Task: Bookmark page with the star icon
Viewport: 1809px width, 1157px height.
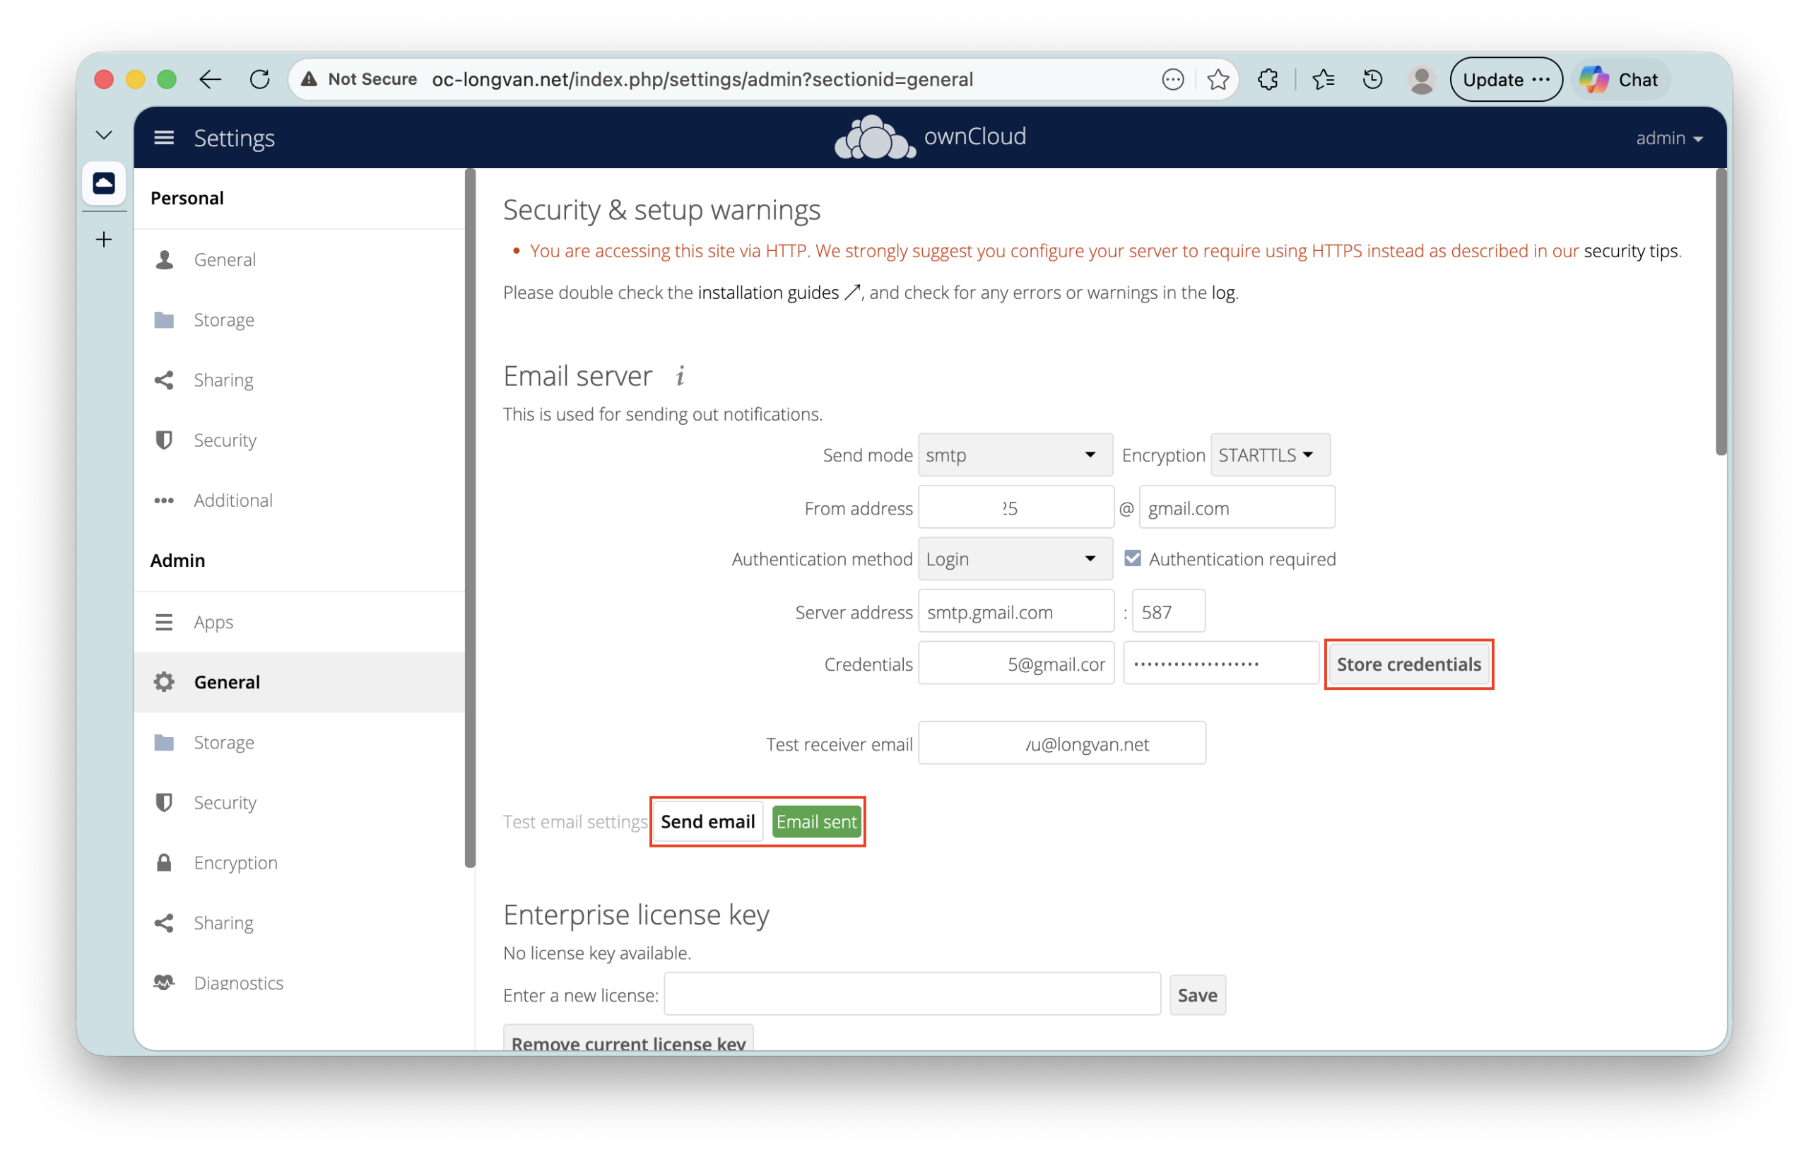Action: [1218, 80]
